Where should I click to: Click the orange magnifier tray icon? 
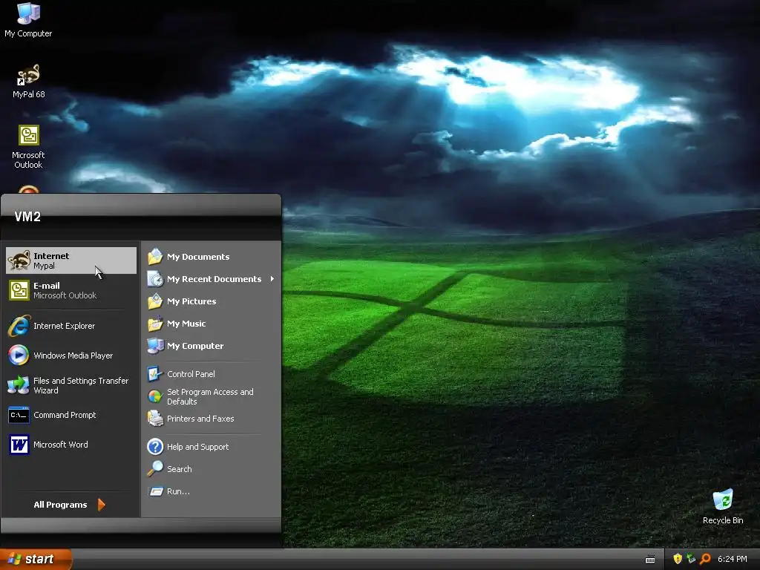click(x=705, y=559)
